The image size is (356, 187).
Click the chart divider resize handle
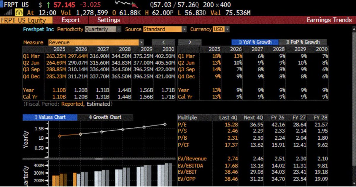tap(99, 159)
